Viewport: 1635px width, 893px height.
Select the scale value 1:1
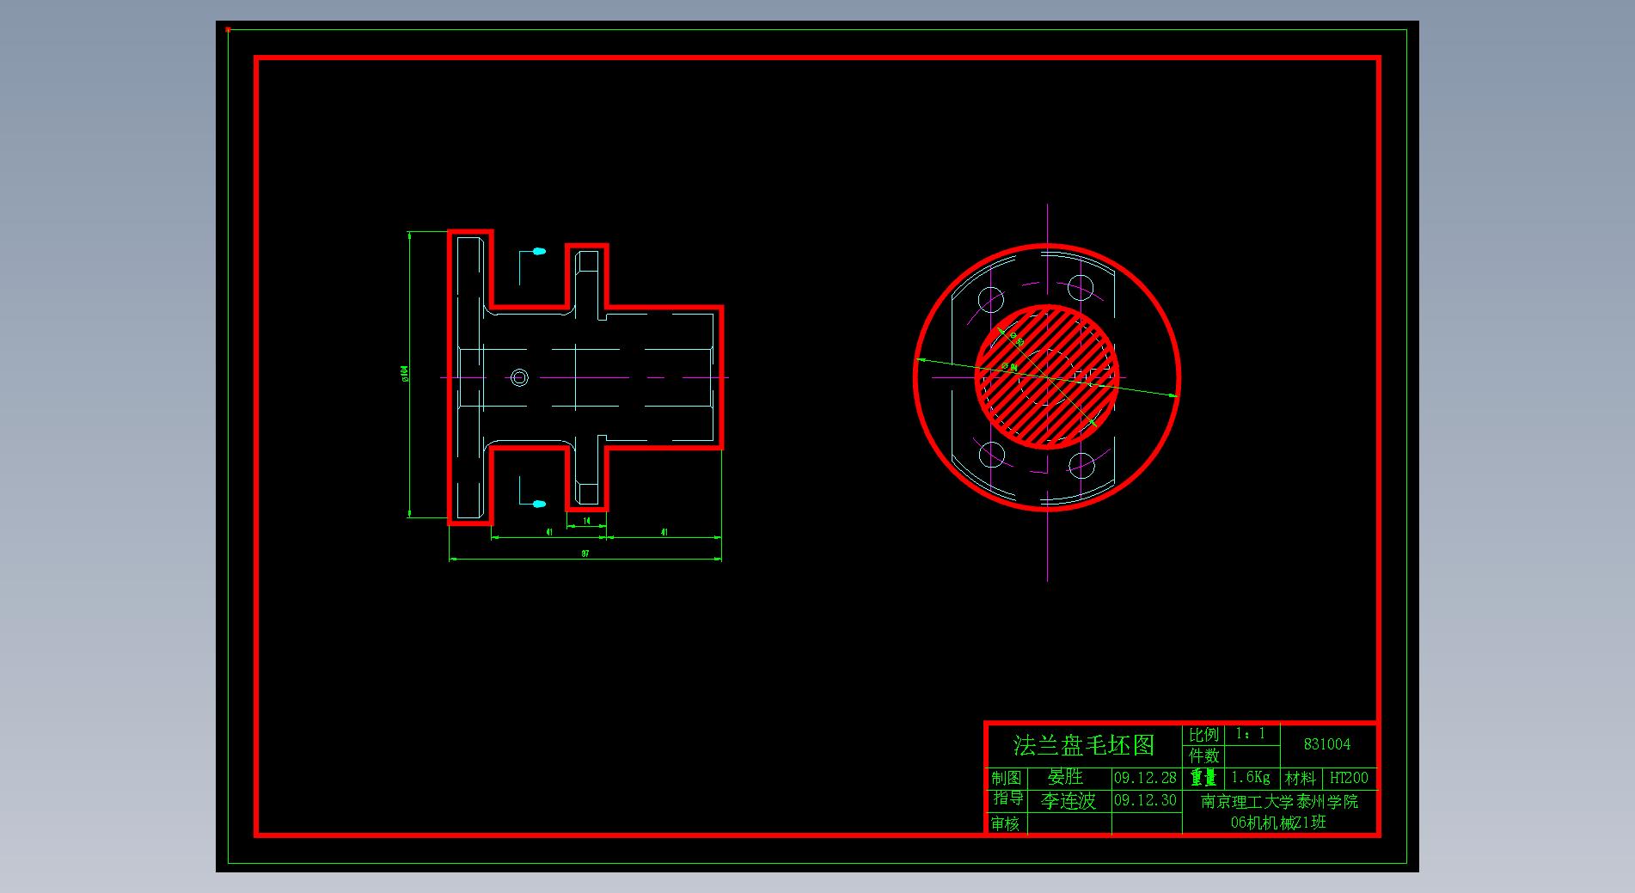coord(1250,734)
